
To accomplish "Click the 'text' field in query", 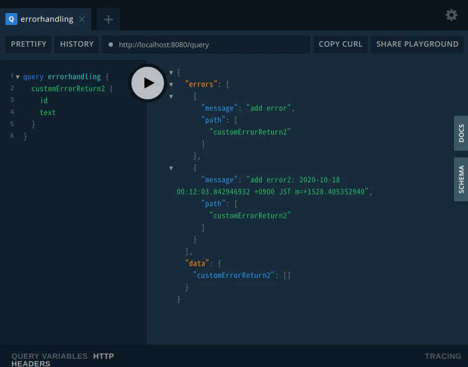I will [x=48, y=112].
